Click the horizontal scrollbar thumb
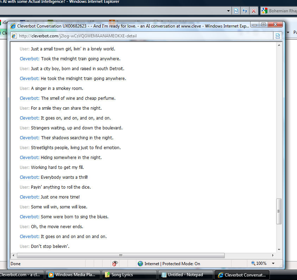 click(x=121, y=255)
